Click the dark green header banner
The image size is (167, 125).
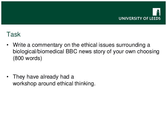[x=83, y=13]
